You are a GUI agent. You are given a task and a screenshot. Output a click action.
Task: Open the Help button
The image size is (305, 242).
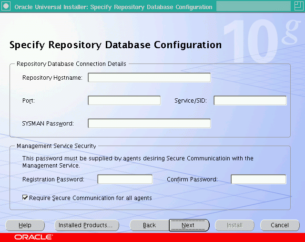(25, 225)
